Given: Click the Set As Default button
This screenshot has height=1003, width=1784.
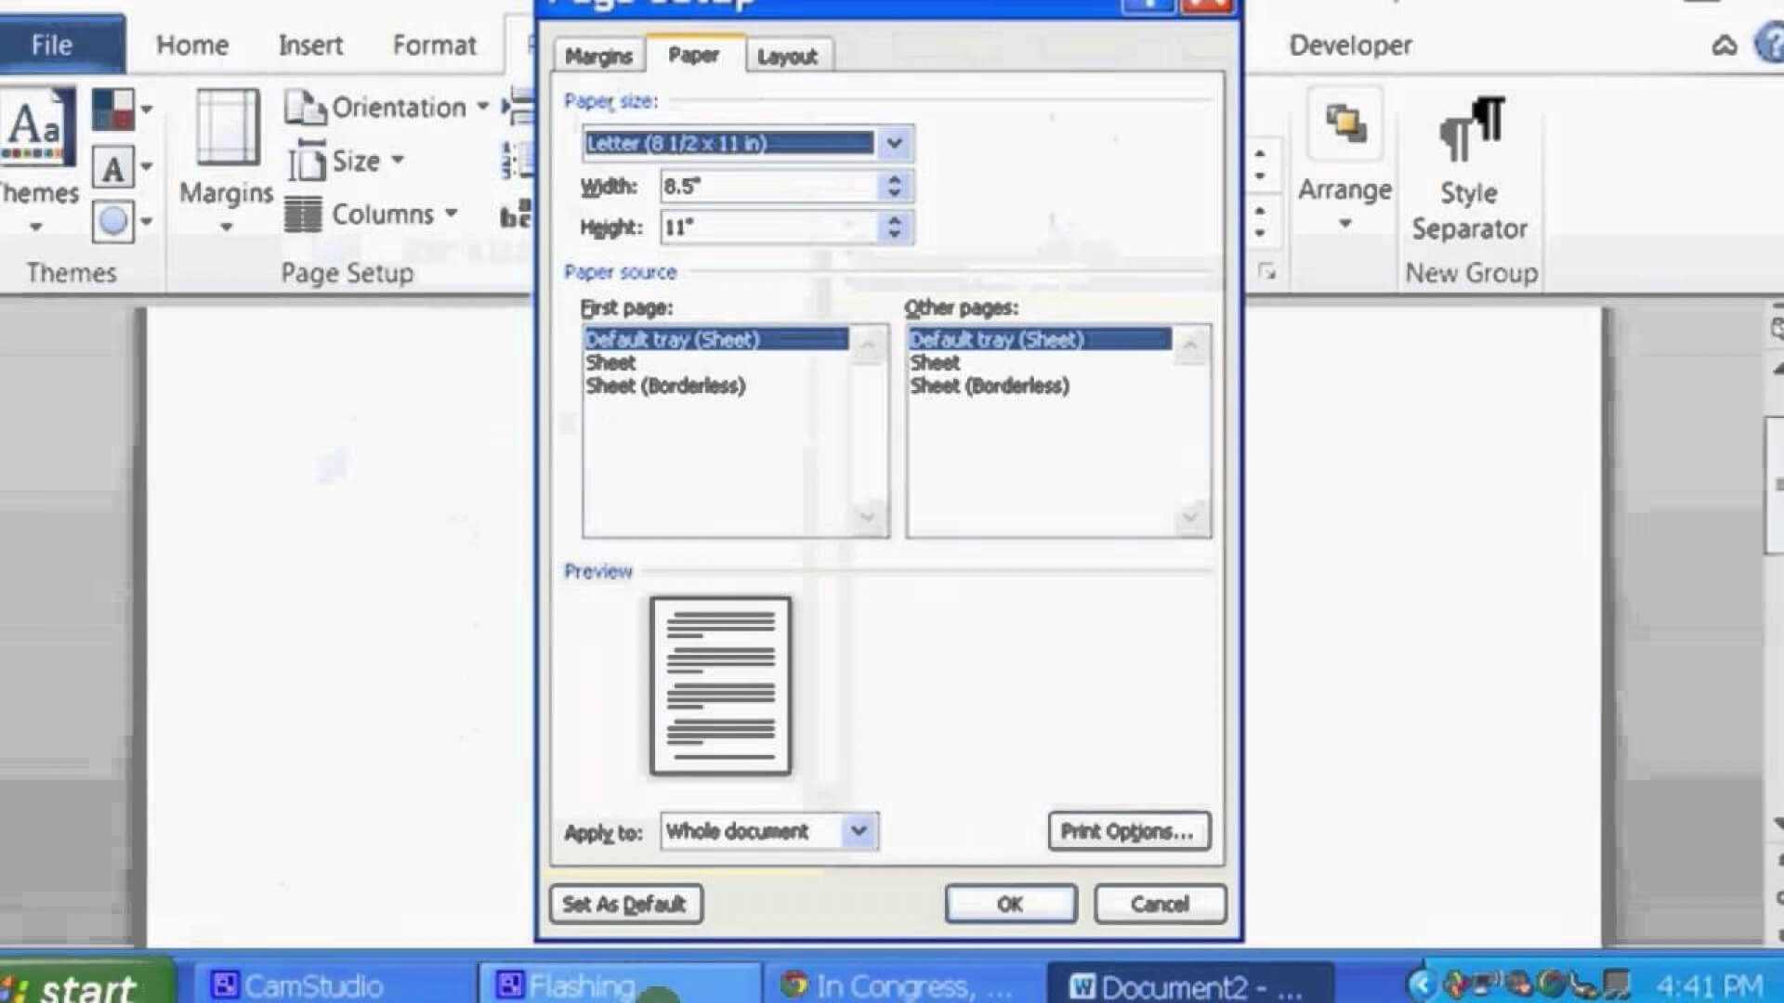Looking at the screenshot, I should tap(627, 904).
